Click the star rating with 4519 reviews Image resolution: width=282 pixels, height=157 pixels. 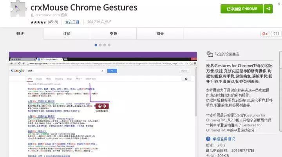point(44,22)
